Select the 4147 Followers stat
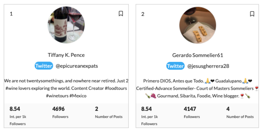Viewport: 263px width, 132px height. click(x=192, y=112)
